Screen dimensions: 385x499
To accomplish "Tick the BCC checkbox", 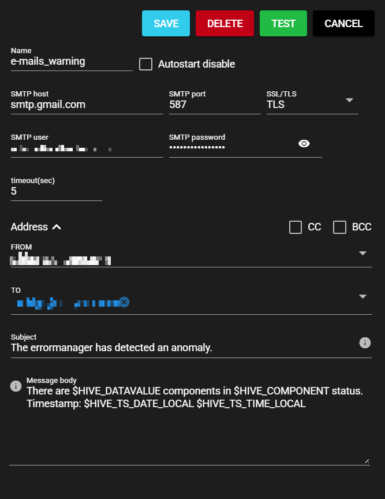I will pos(339,227).
